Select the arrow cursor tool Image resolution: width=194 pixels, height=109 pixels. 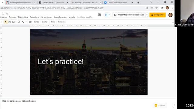point(6,22)
